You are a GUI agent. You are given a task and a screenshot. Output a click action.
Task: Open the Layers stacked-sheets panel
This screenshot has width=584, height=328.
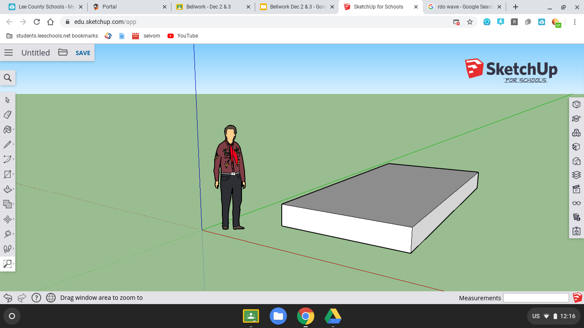pyautogui.click(x=576, y=175)
